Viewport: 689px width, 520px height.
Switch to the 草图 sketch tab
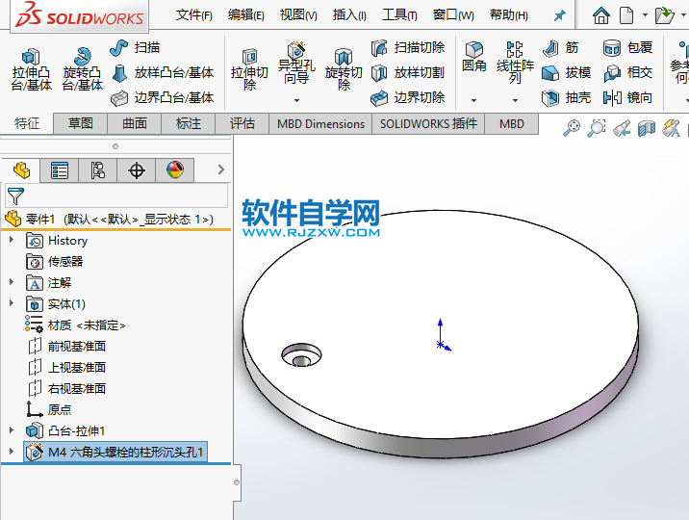[81, 123]
